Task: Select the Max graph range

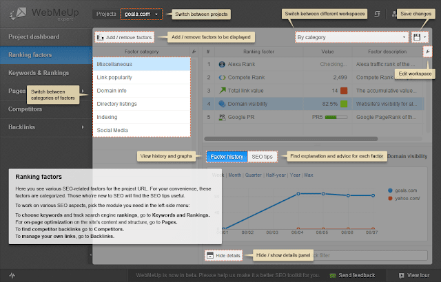Action: (x=309, y=175)
